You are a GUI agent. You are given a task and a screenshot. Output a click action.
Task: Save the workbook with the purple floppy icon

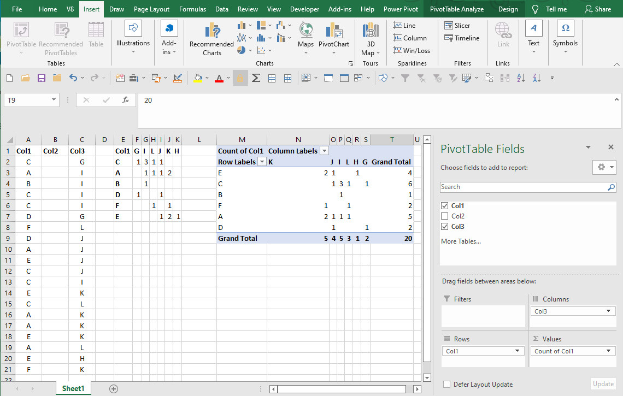click(42, 78)
